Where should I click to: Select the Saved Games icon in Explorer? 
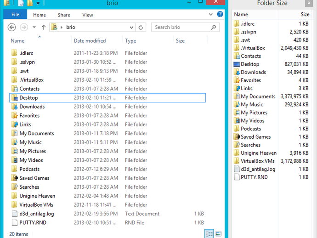point(15,178)
